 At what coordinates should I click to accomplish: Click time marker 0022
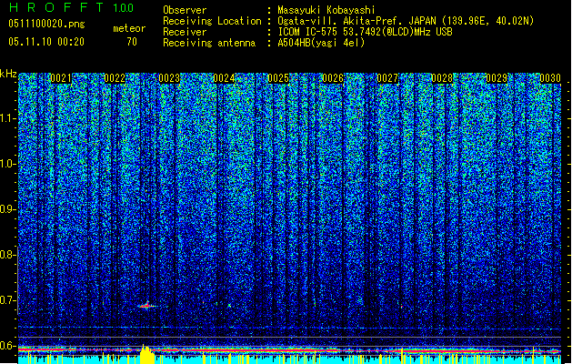click(115, 78)
